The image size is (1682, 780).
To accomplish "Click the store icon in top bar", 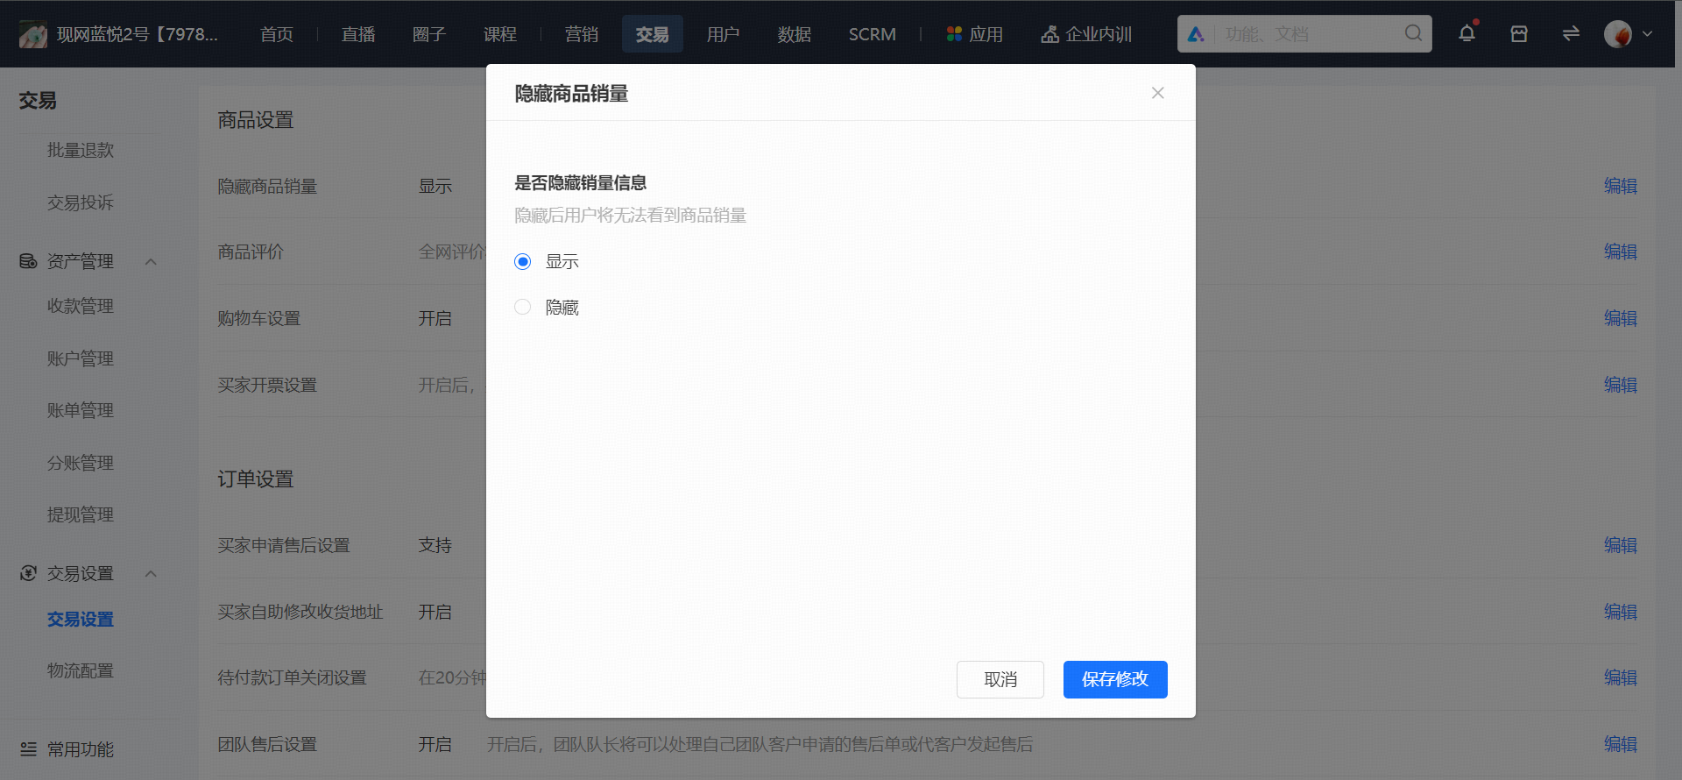I will tap(1519, 33).
